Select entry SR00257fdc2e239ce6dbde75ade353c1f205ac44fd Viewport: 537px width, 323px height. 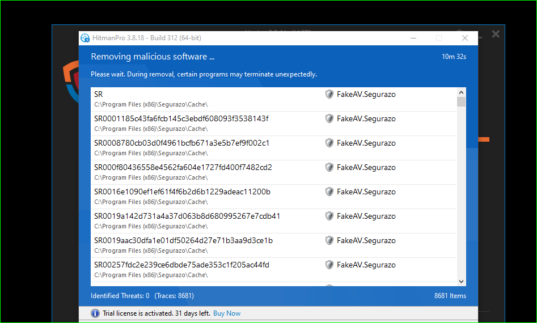274,269
